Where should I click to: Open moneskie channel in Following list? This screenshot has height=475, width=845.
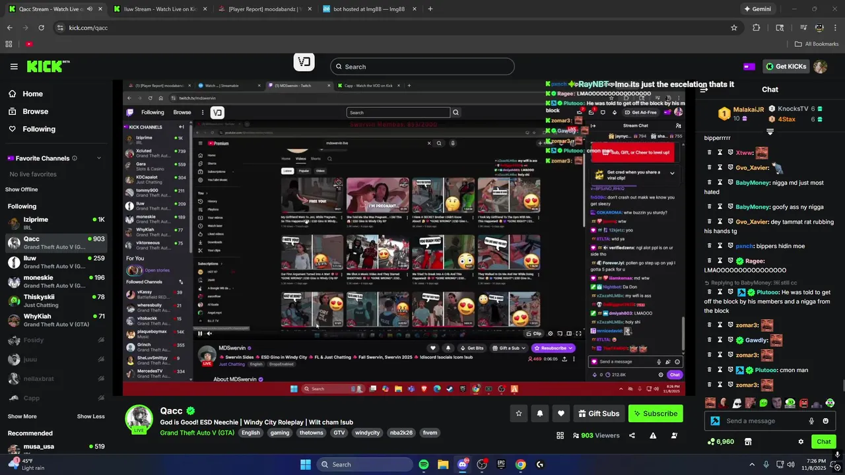(55, 281)
